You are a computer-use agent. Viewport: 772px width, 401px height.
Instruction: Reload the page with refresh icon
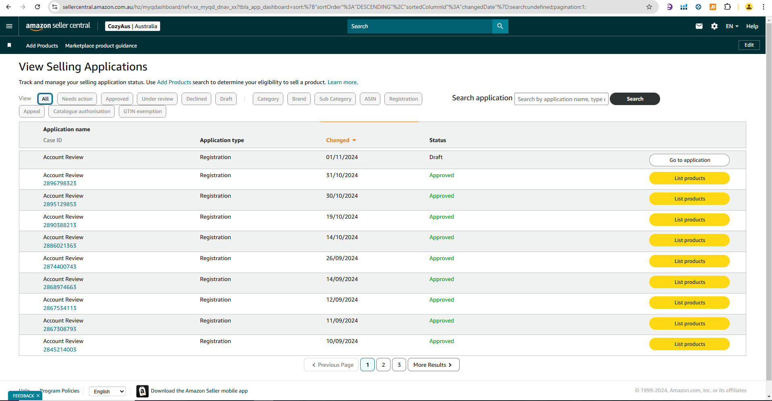pyautogui.click(x=37, y=7)
